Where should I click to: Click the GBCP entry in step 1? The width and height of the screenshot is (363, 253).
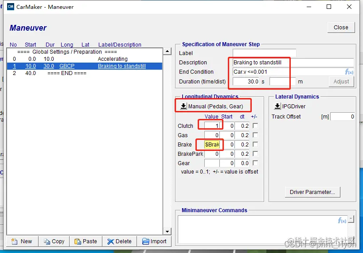[x=67, y=66]
